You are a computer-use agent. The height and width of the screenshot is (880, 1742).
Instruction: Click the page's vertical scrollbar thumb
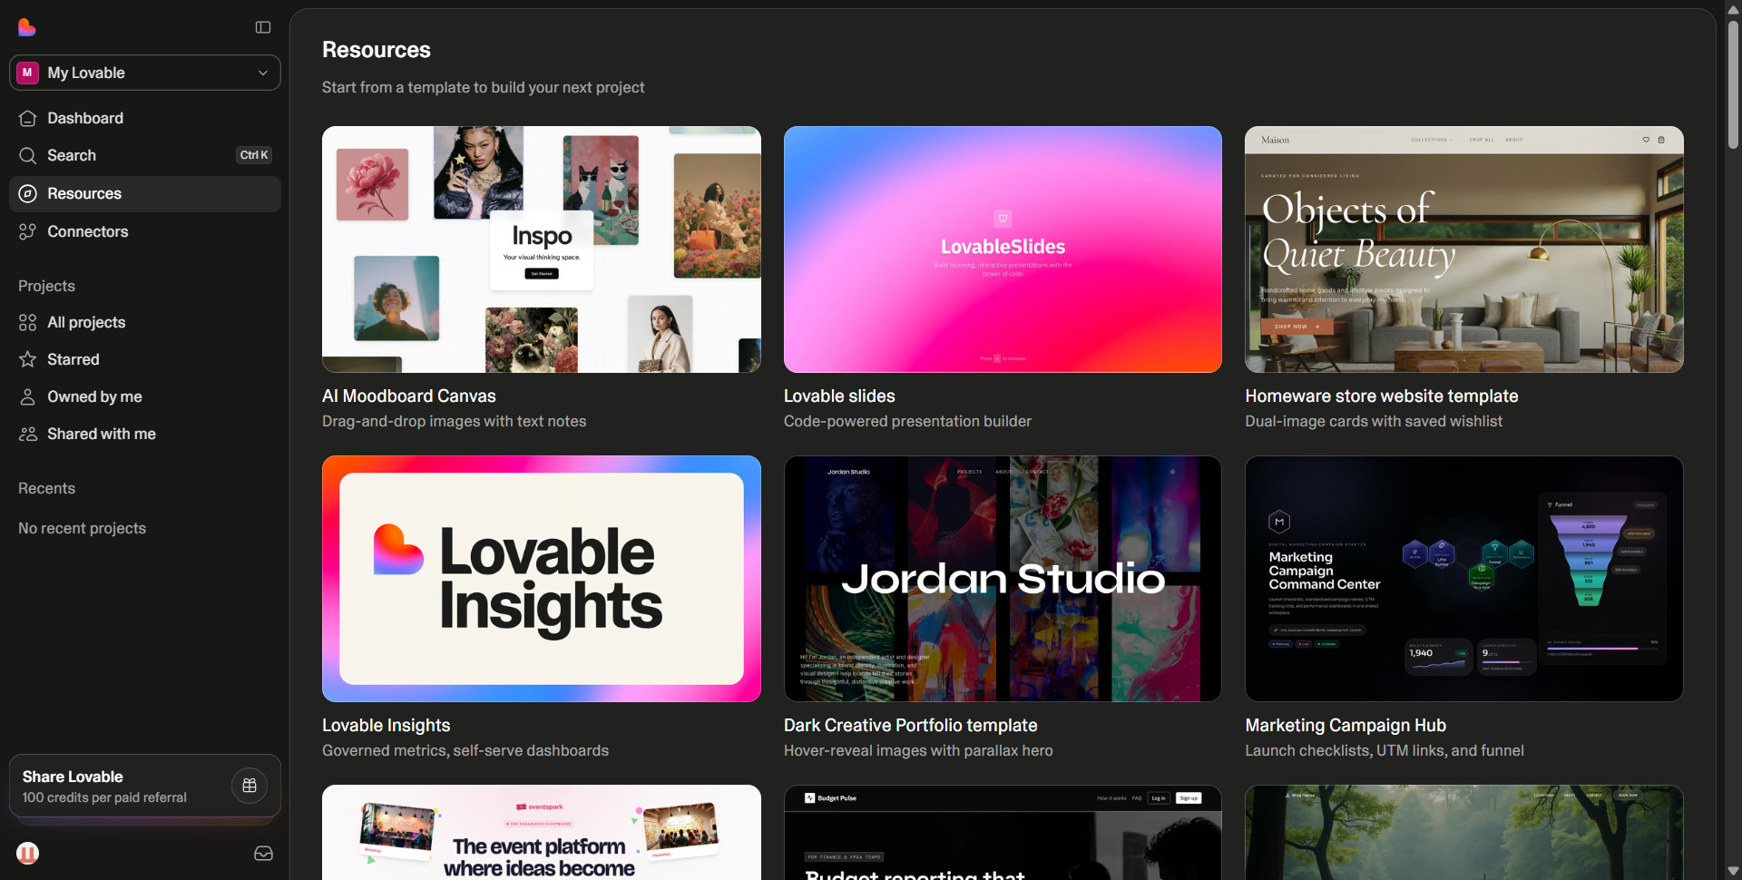[1733, 83]
